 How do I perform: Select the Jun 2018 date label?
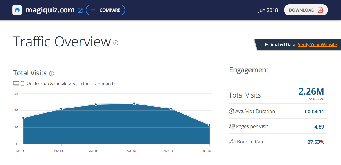tap(268, 10)
